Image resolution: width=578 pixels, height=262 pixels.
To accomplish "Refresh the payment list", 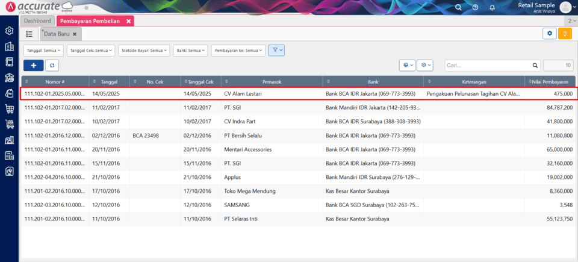I will tap(52, 65).
